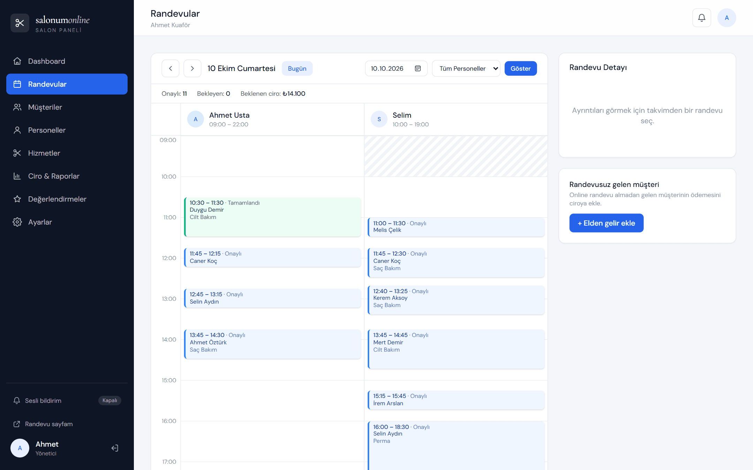This screenshot has height=470, width=753.
Task: Click the Onaylı: 11 counter
Action: [x=174, y=94]
